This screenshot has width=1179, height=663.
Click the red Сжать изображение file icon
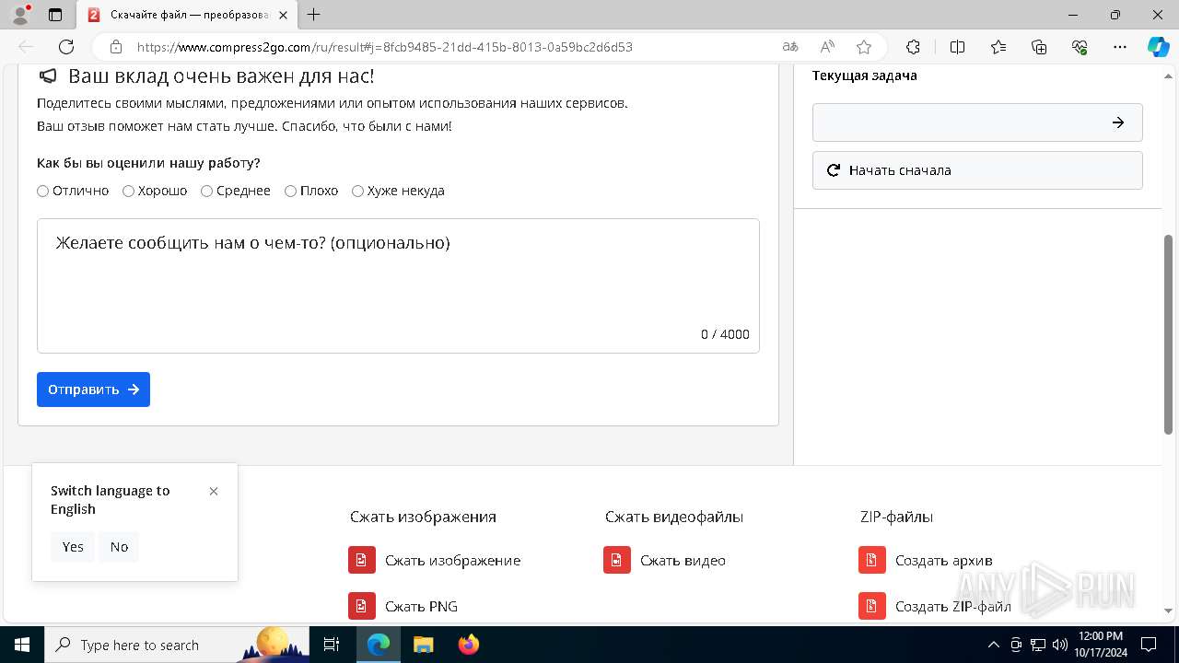[362, 560]
